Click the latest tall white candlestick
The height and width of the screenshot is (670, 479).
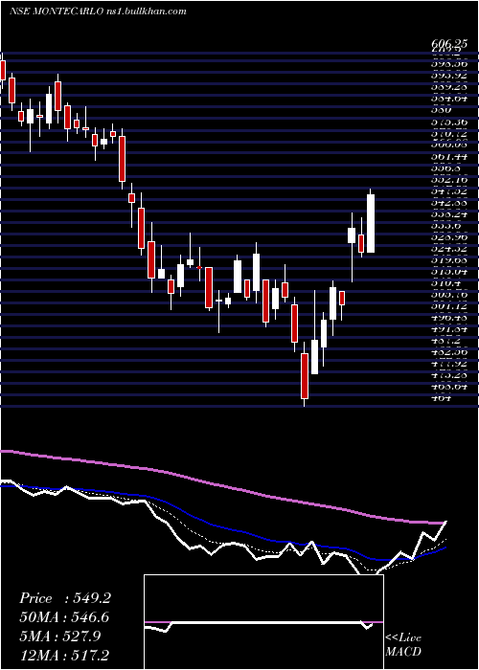click(x=371, y=223)
